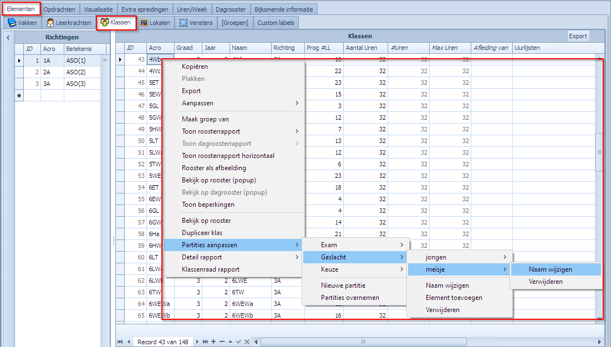Confirm edit with checkmark icon
This screenshot has height=347, width=611.
point(238,341)
